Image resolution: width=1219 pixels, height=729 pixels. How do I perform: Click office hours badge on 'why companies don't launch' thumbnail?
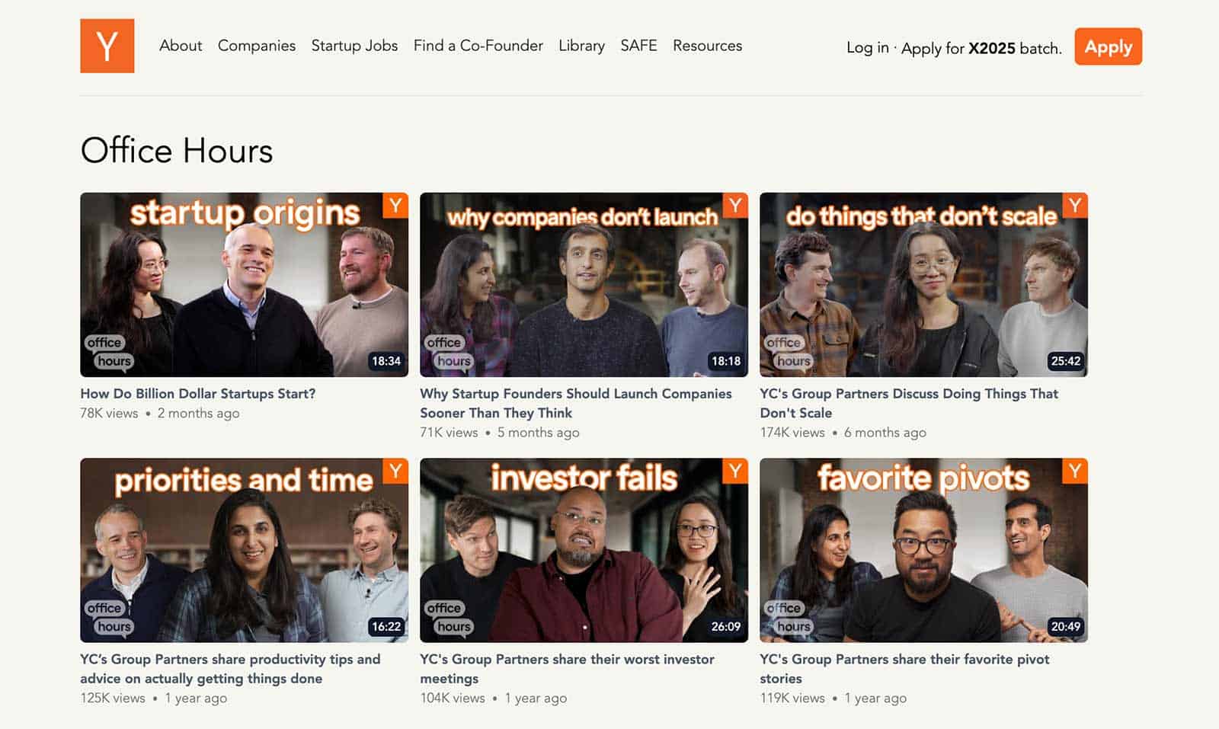click(x=449, y=352)
